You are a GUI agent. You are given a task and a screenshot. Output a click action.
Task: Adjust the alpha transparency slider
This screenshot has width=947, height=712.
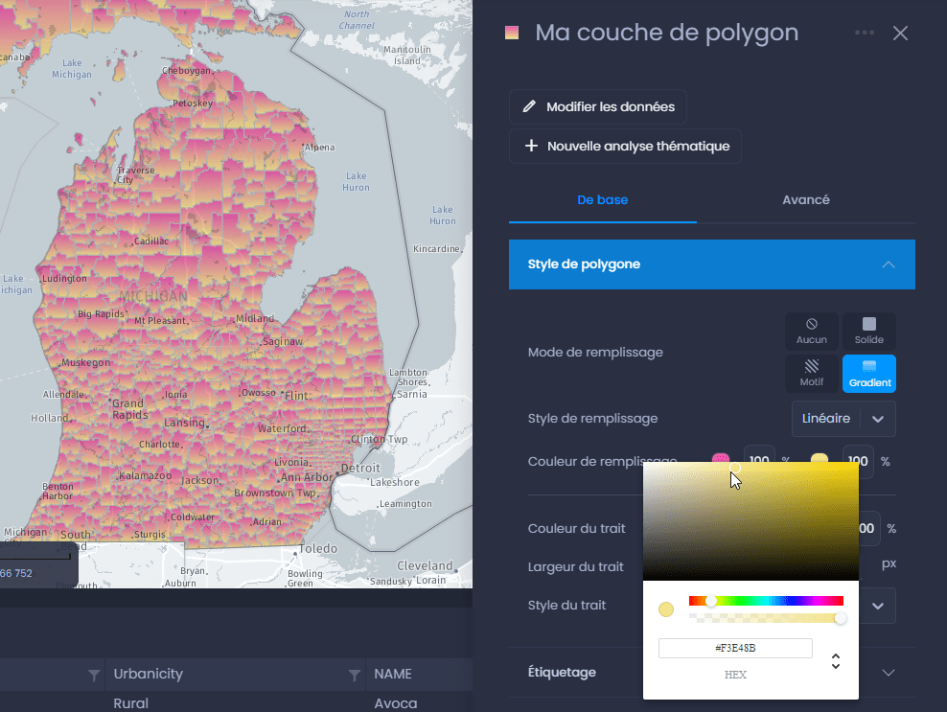pos(766,618)
